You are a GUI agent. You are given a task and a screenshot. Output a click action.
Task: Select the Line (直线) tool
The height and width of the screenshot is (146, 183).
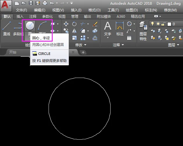7,29
